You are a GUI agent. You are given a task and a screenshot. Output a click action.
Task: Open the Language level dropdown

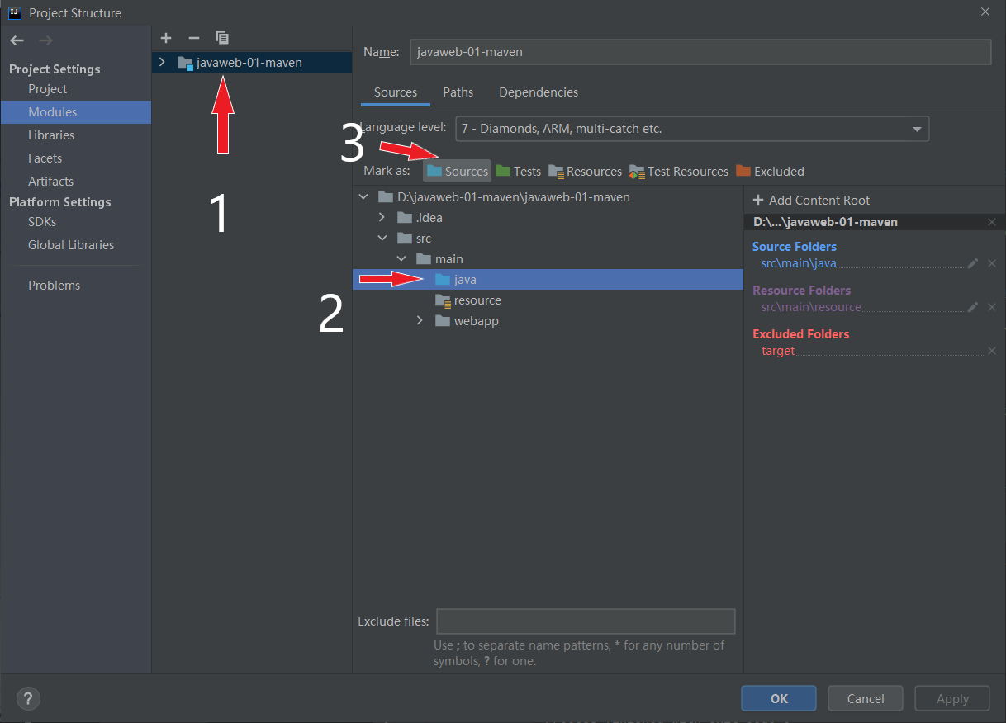click(692, 129)
